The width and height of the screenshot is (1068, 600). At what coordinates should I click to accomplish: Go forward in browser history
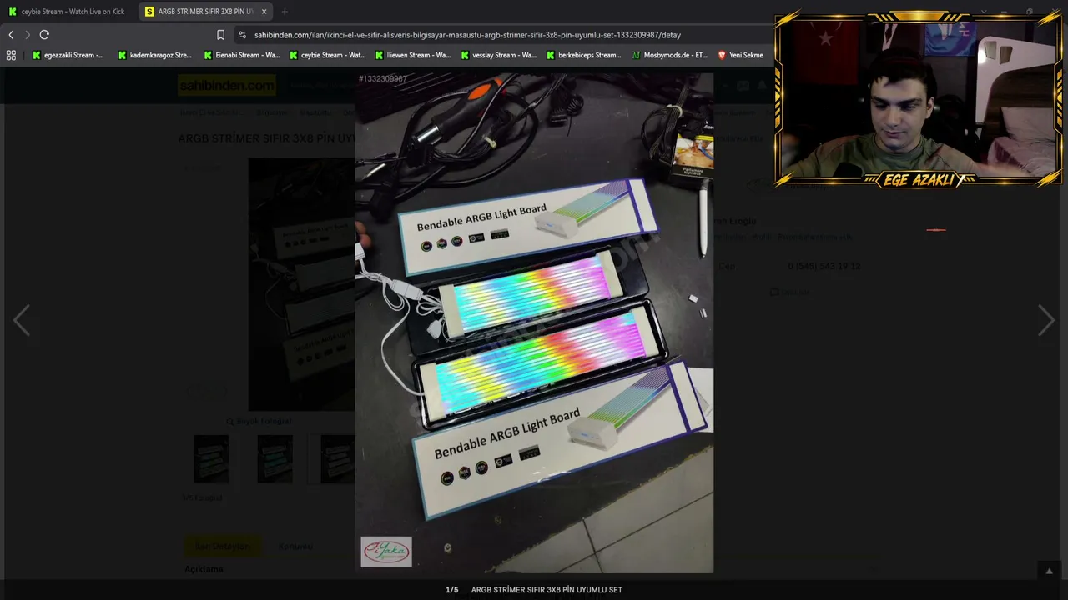coord(27,35)
